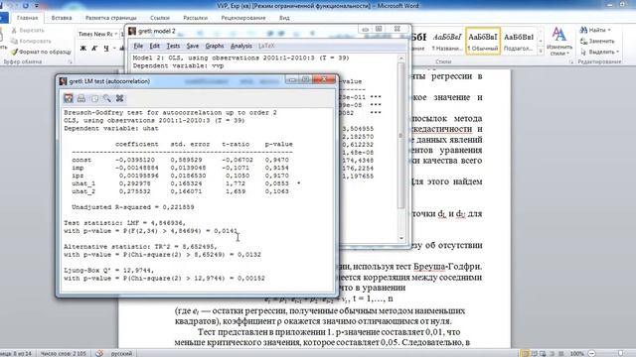Image resolution: width=636 pixels, height=357 pixels.
Task: Click the word count in Word status bar
Action: (x=63, y=353)
